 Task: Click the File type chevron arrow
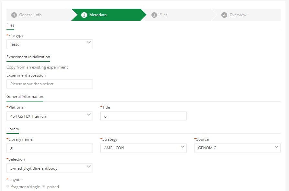(x=89, y=43)
